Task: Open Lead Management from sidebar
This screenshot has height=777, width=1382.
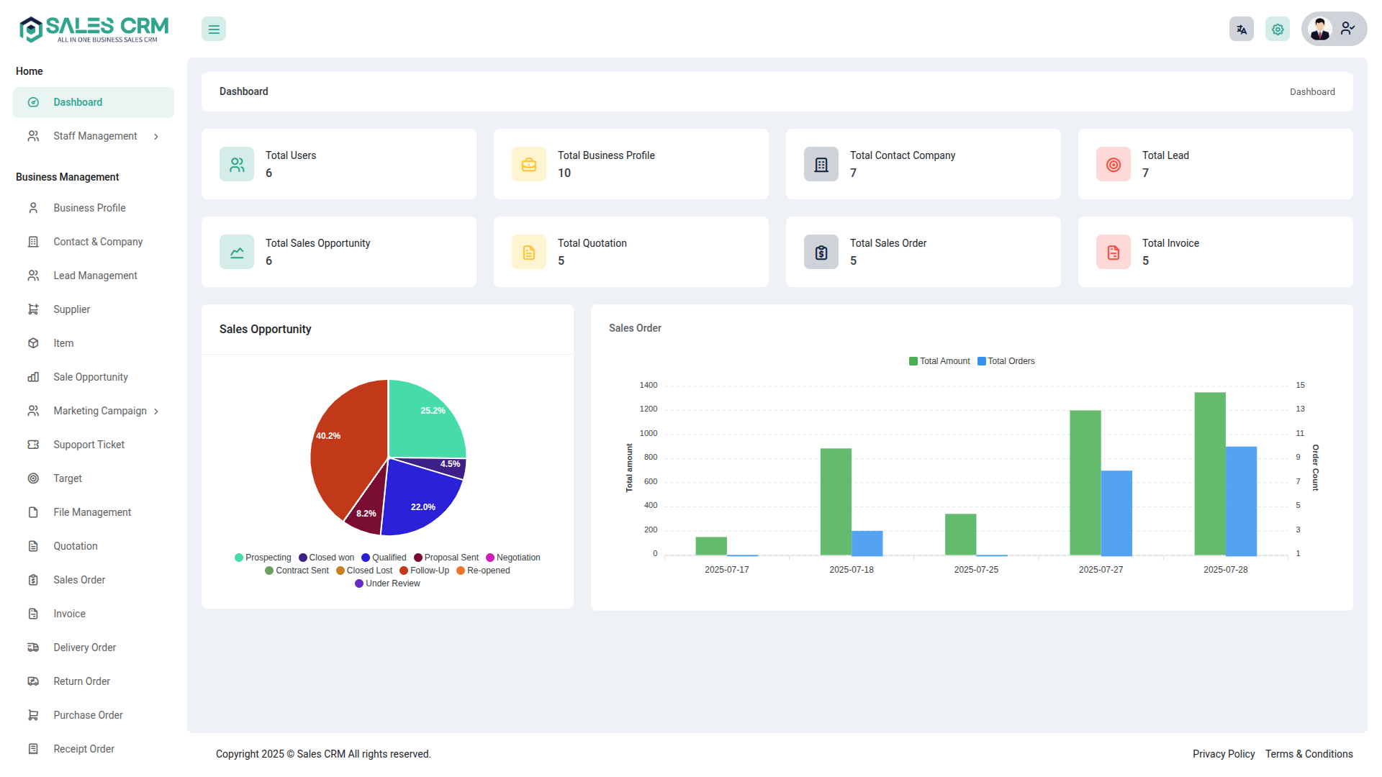Action: coord(95,276)
